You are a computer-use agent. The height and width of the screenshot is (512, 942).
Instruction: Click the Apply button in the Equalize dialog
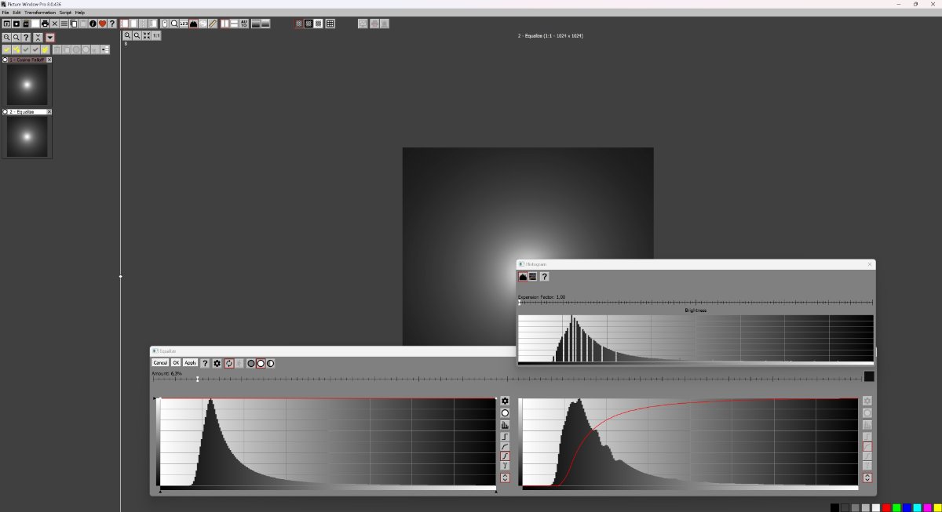click(x=191, y=363)
